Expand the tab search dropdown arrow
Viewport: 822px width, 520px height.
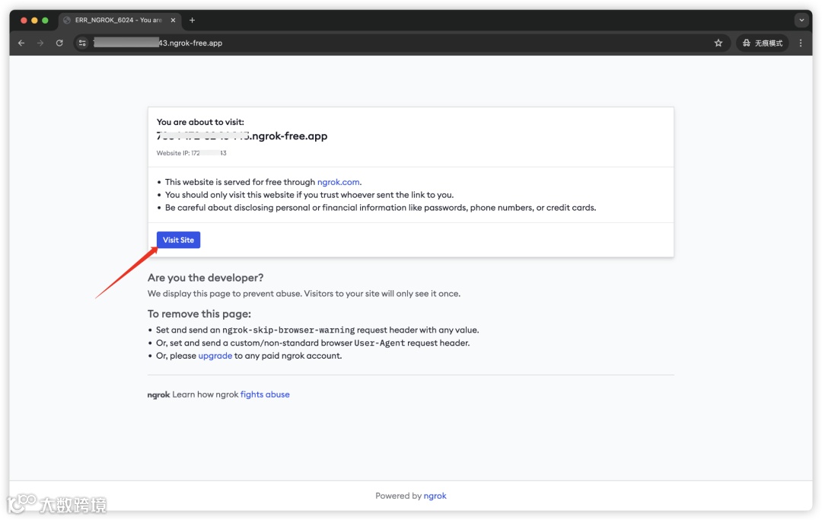click(x=801, y=21)
